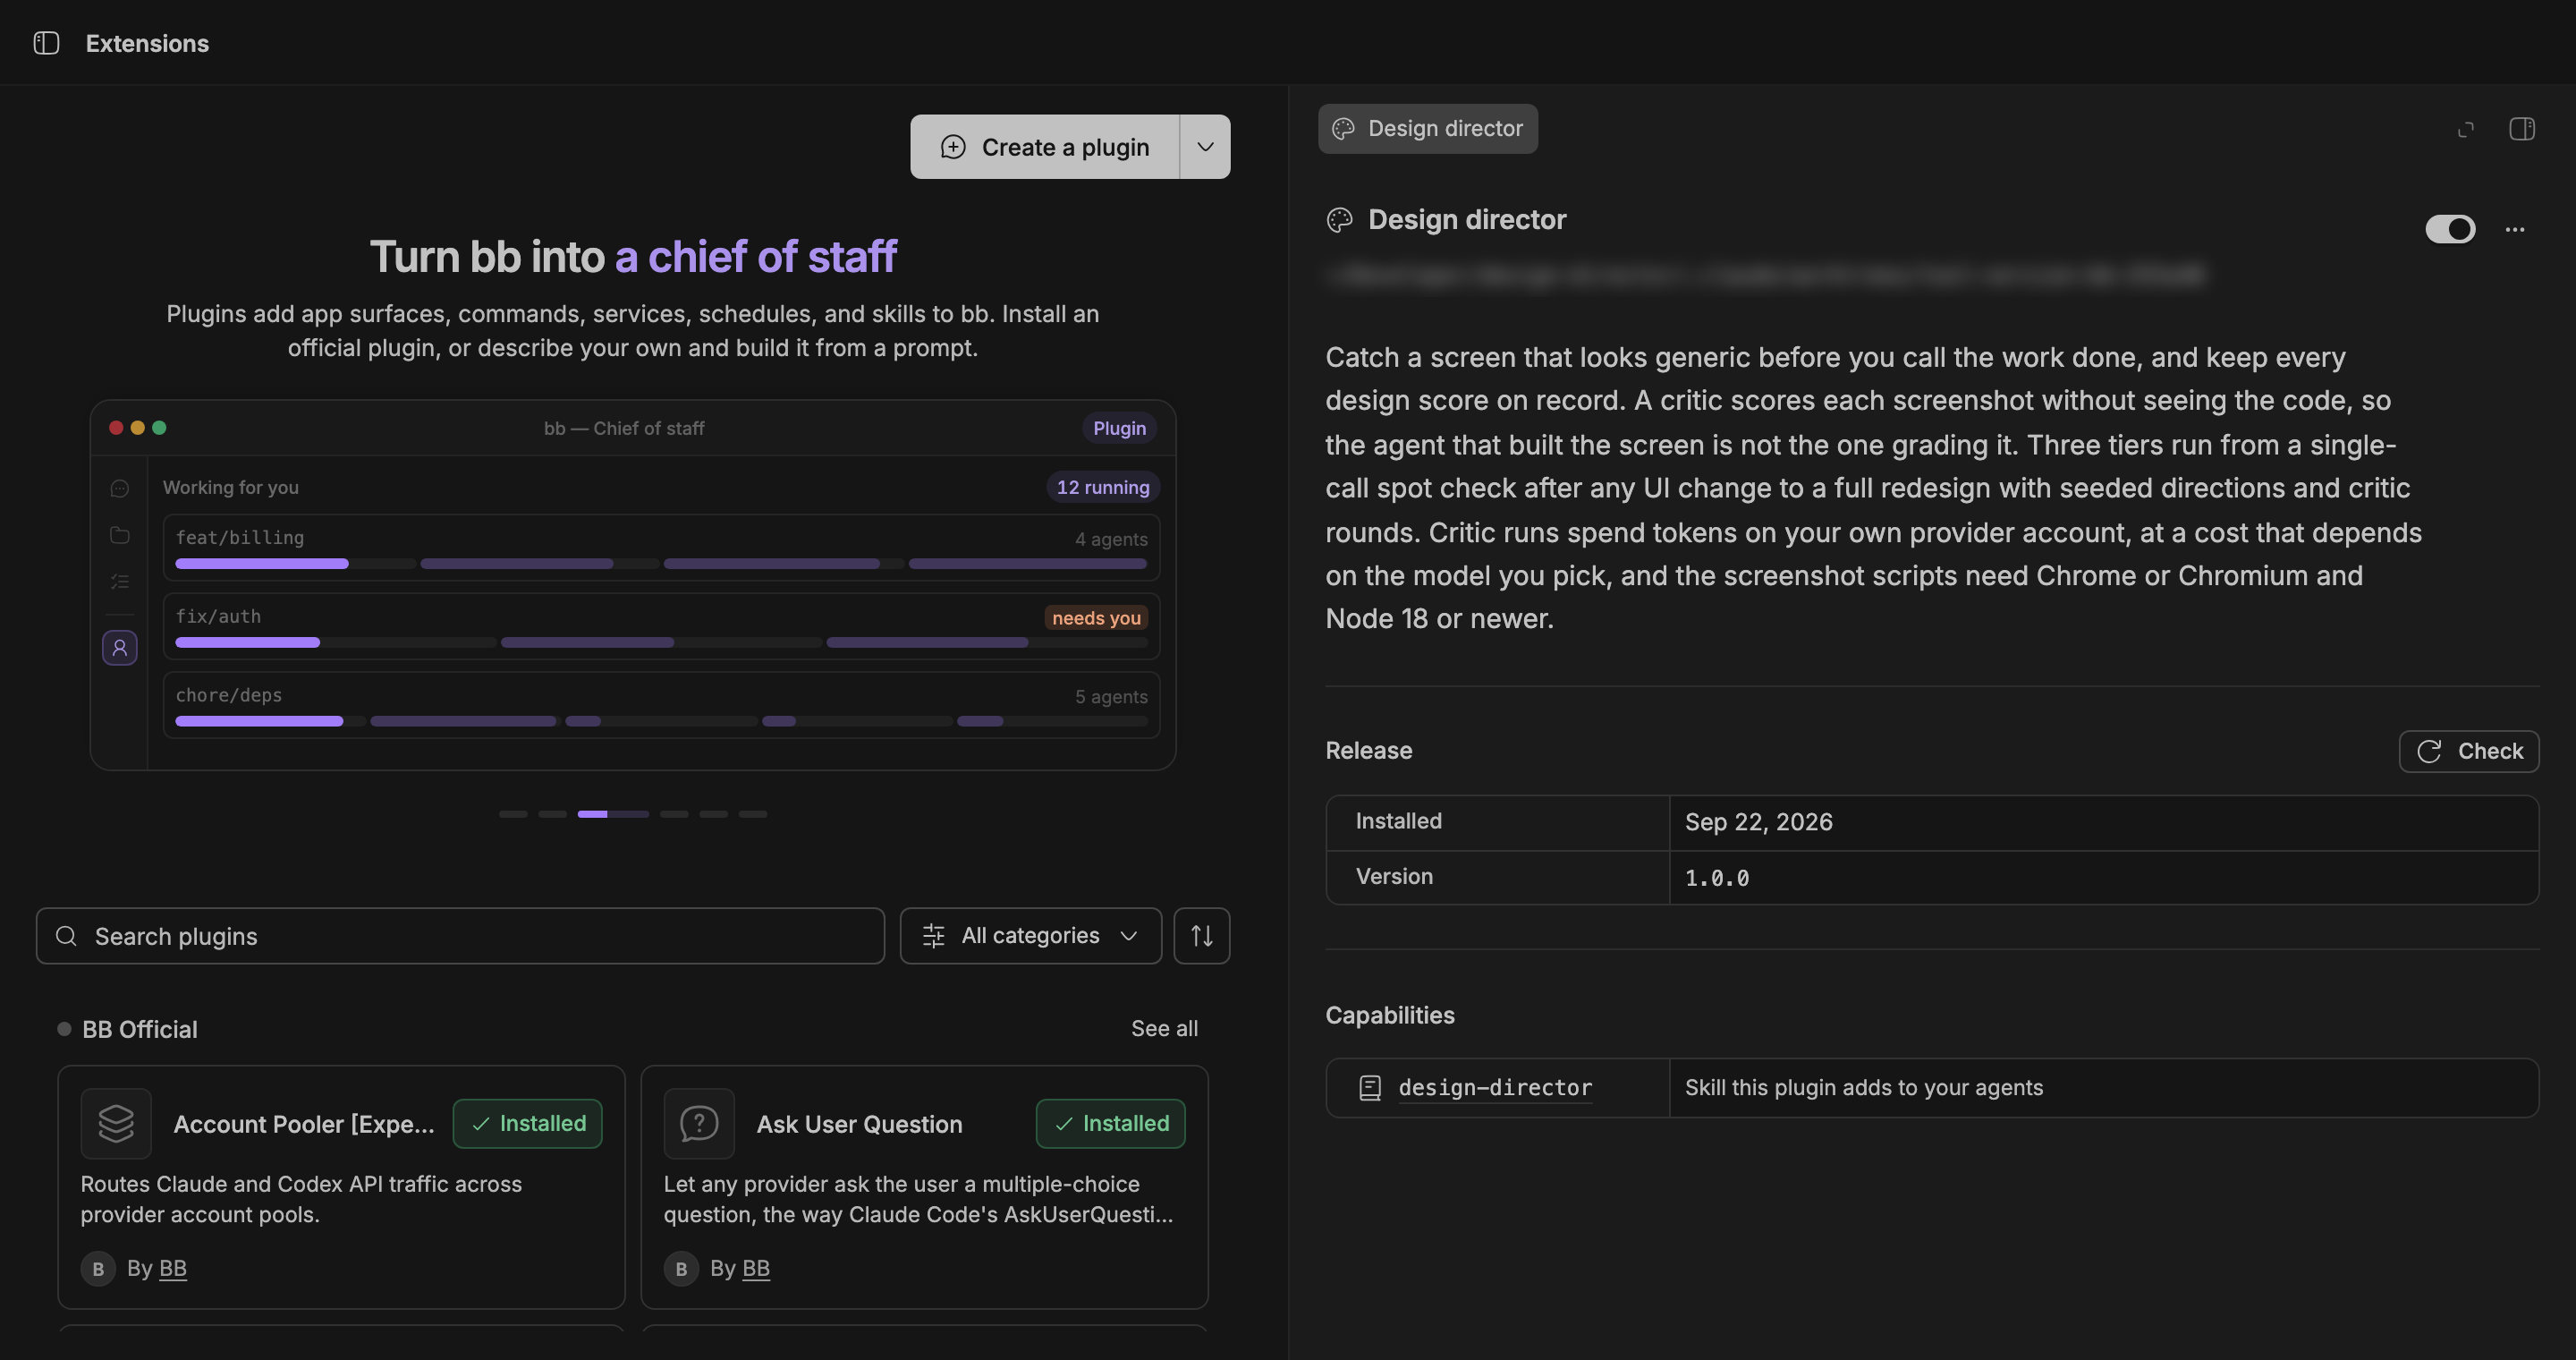Click the 5 agents label
The height and width of the screenshot is (1360, 2576).
(x=1111, y=697)
